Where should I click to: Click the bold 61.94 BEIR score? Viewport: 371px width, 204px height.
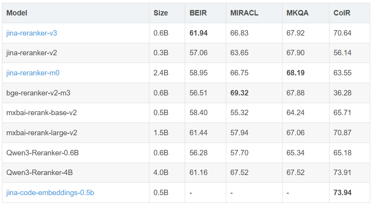pos(198,33)
